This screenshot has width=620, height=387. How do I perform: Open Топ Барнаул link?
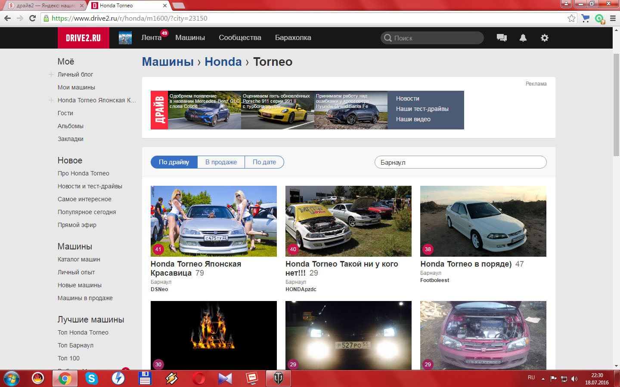point(75,345)
